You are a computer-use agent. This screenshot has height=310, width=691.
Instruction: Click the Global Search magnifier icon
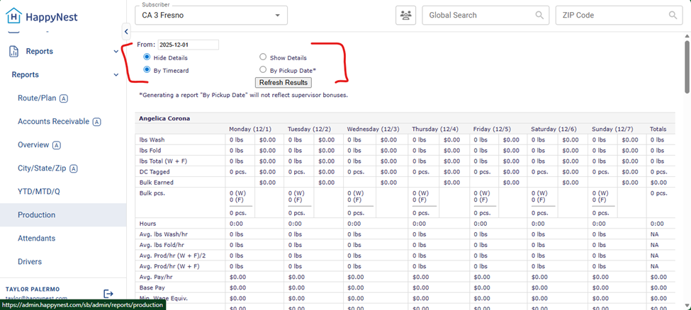(540, 15)
